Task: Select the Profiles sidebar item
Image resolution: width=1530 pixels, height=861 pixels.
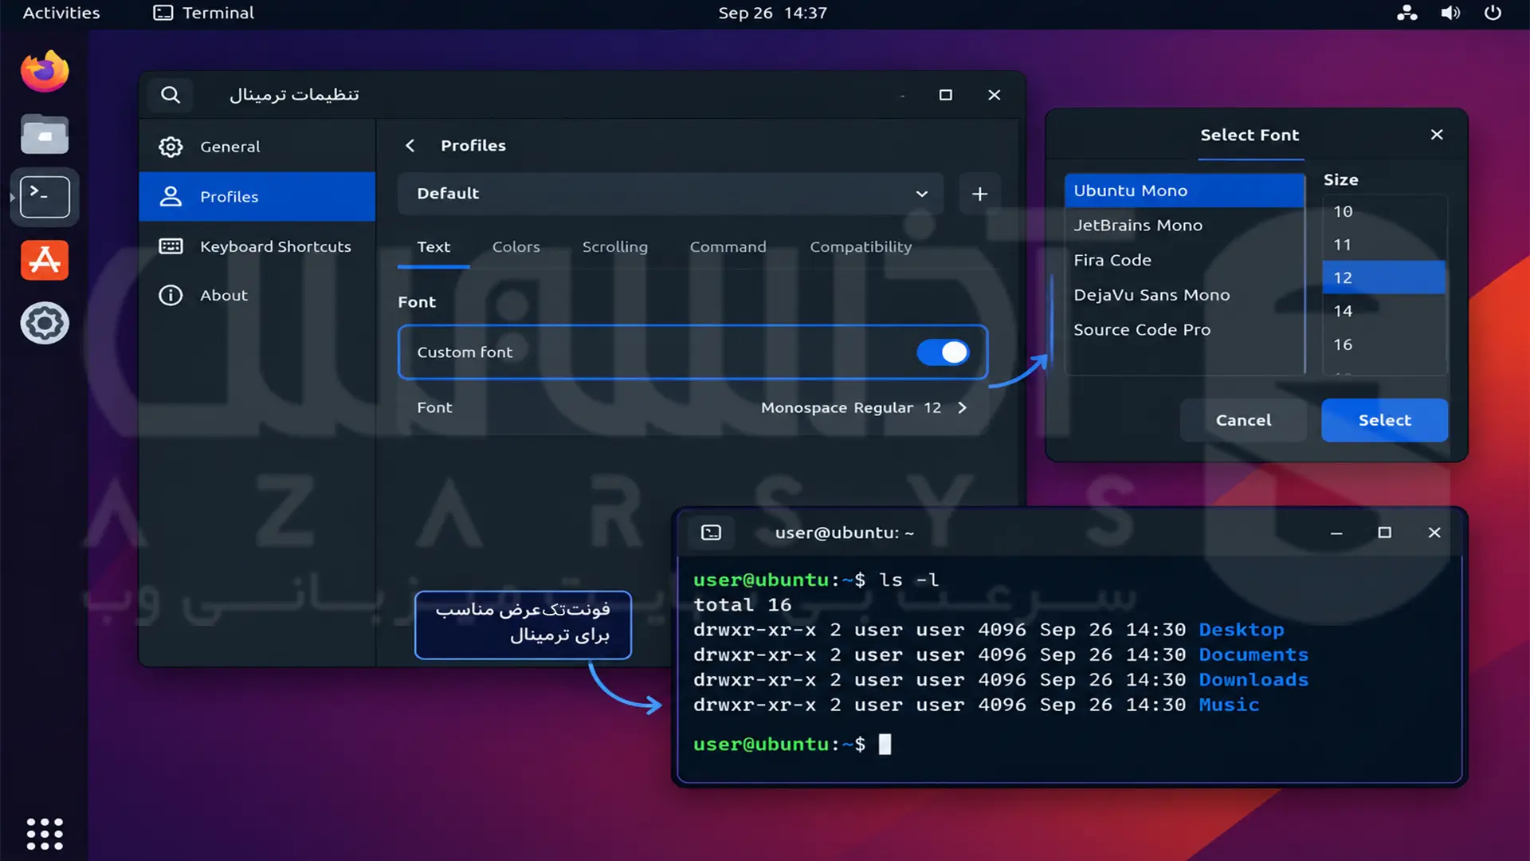Action: point(257,196)
